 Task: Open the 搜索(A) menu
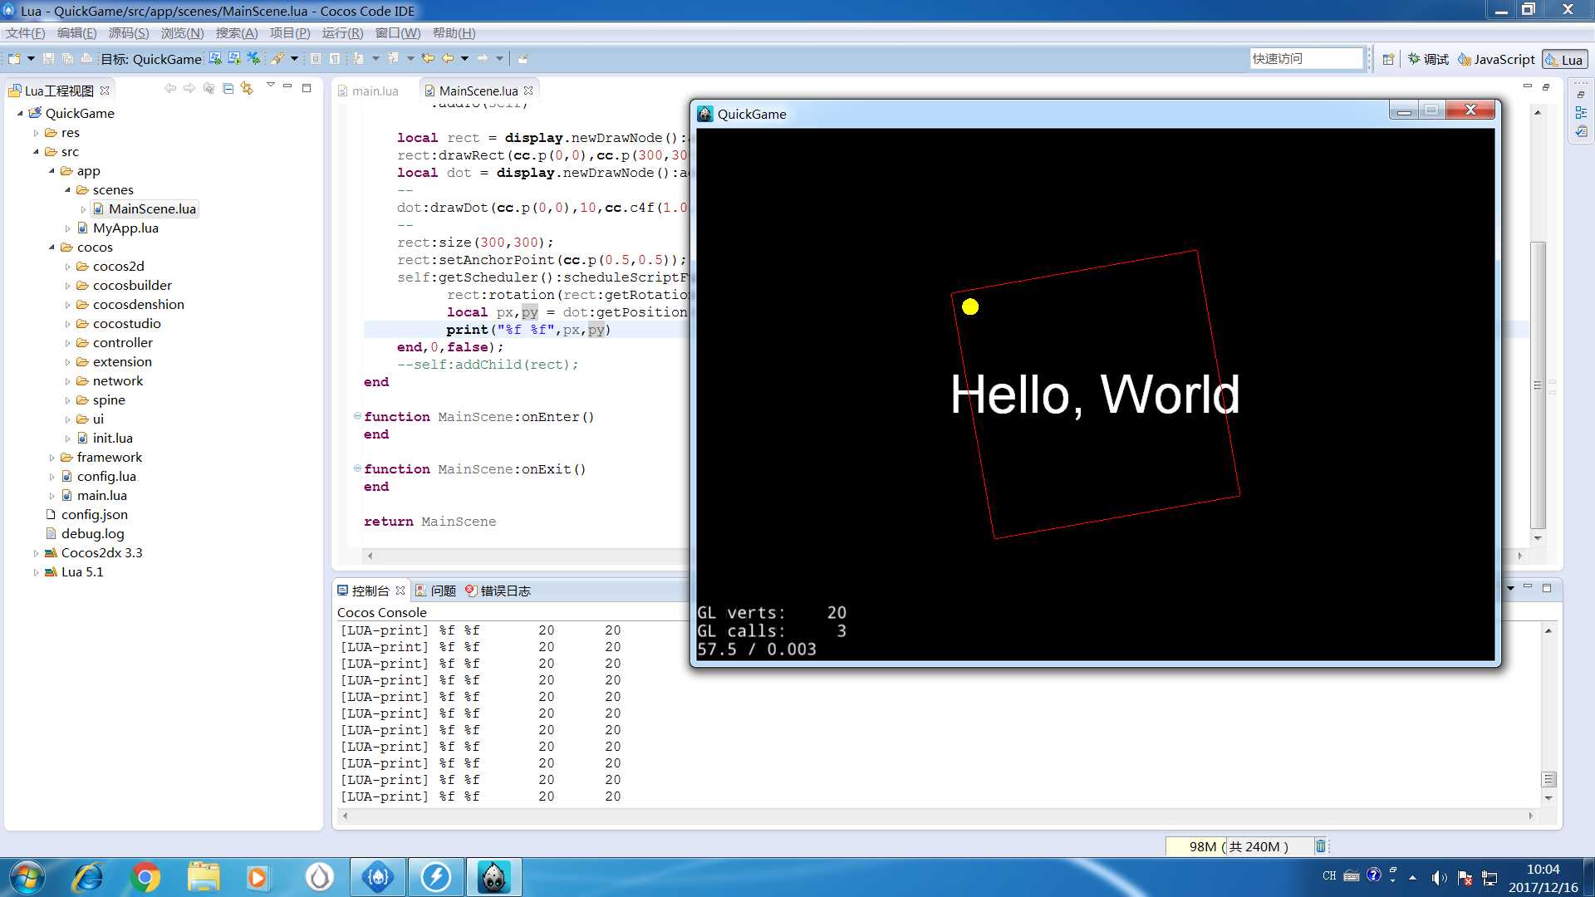pyautogui.click(x=237, y=33)
